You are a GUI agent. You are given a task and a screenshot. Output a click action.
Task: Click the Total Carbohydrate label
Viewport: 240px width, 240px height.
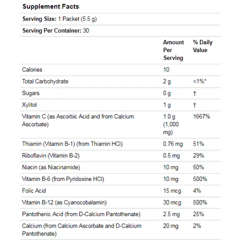pos(45,82)
